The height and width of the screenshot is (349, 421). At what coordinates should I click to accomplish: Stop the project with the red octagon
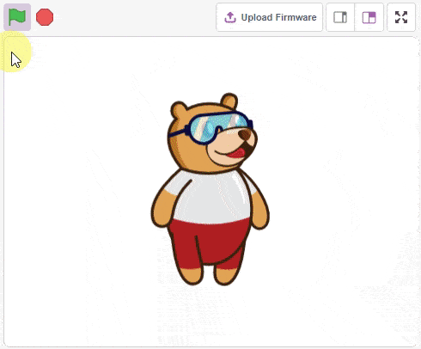tap(45, 17)
